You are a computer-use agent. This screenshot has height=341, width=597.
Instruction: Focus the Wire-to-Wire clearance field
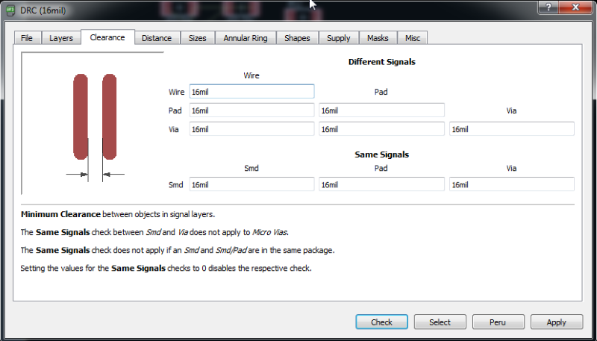point(251,92)
